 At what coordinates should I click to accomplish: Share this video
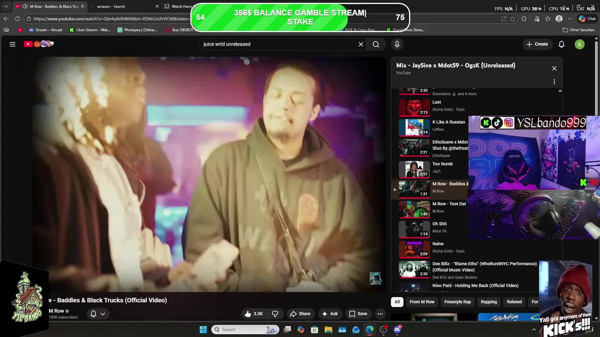(300, 314)
